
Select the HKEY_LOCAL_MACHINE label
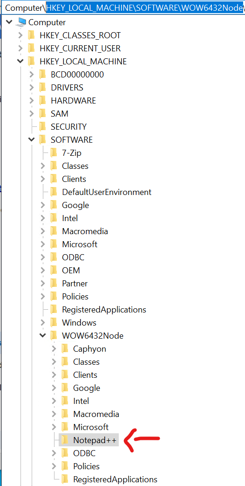point(83,62)
